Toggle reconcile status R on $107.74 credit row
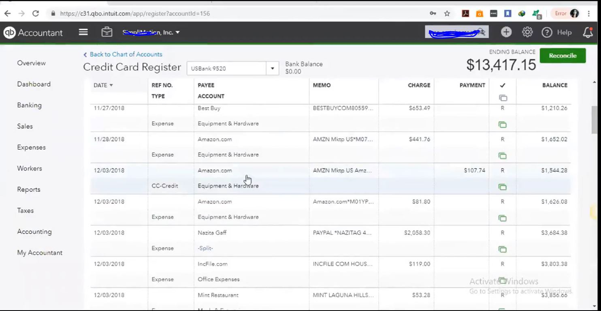Viewport: 601px width, 311px height. click(x=503, y=170)
